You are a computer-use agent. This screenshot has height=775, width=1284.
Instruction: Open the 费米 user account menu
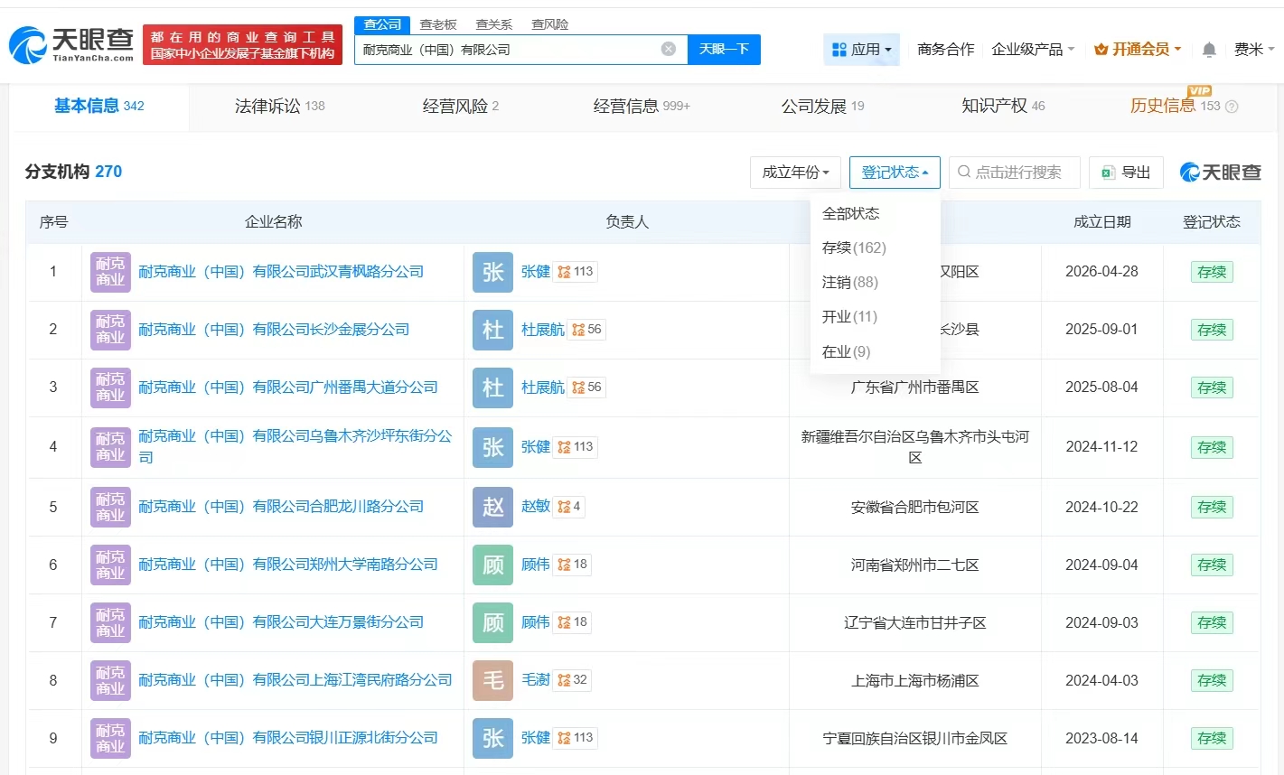(x=1253, y=50)
